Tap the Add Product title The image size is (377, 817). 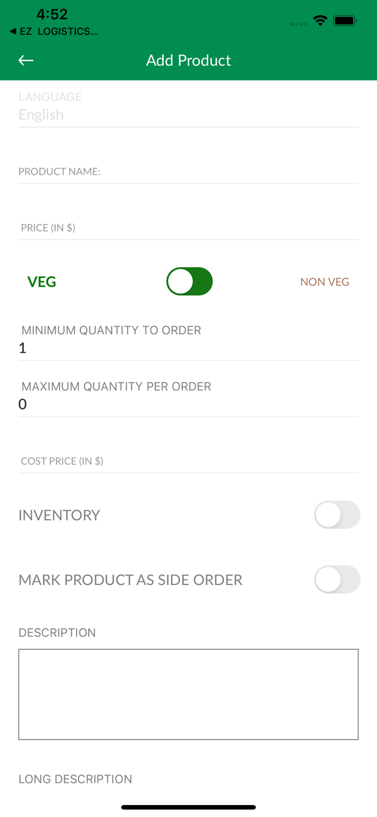coord(188,60)
